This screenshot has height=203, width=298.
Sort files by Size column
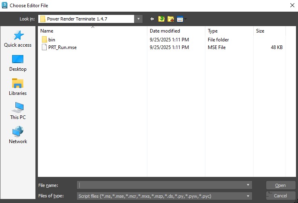[x=269, y=31]
